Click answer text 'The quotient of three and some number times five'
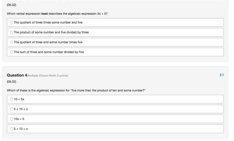Viewport: 234px width, 141px height. (x=48, y=42)
